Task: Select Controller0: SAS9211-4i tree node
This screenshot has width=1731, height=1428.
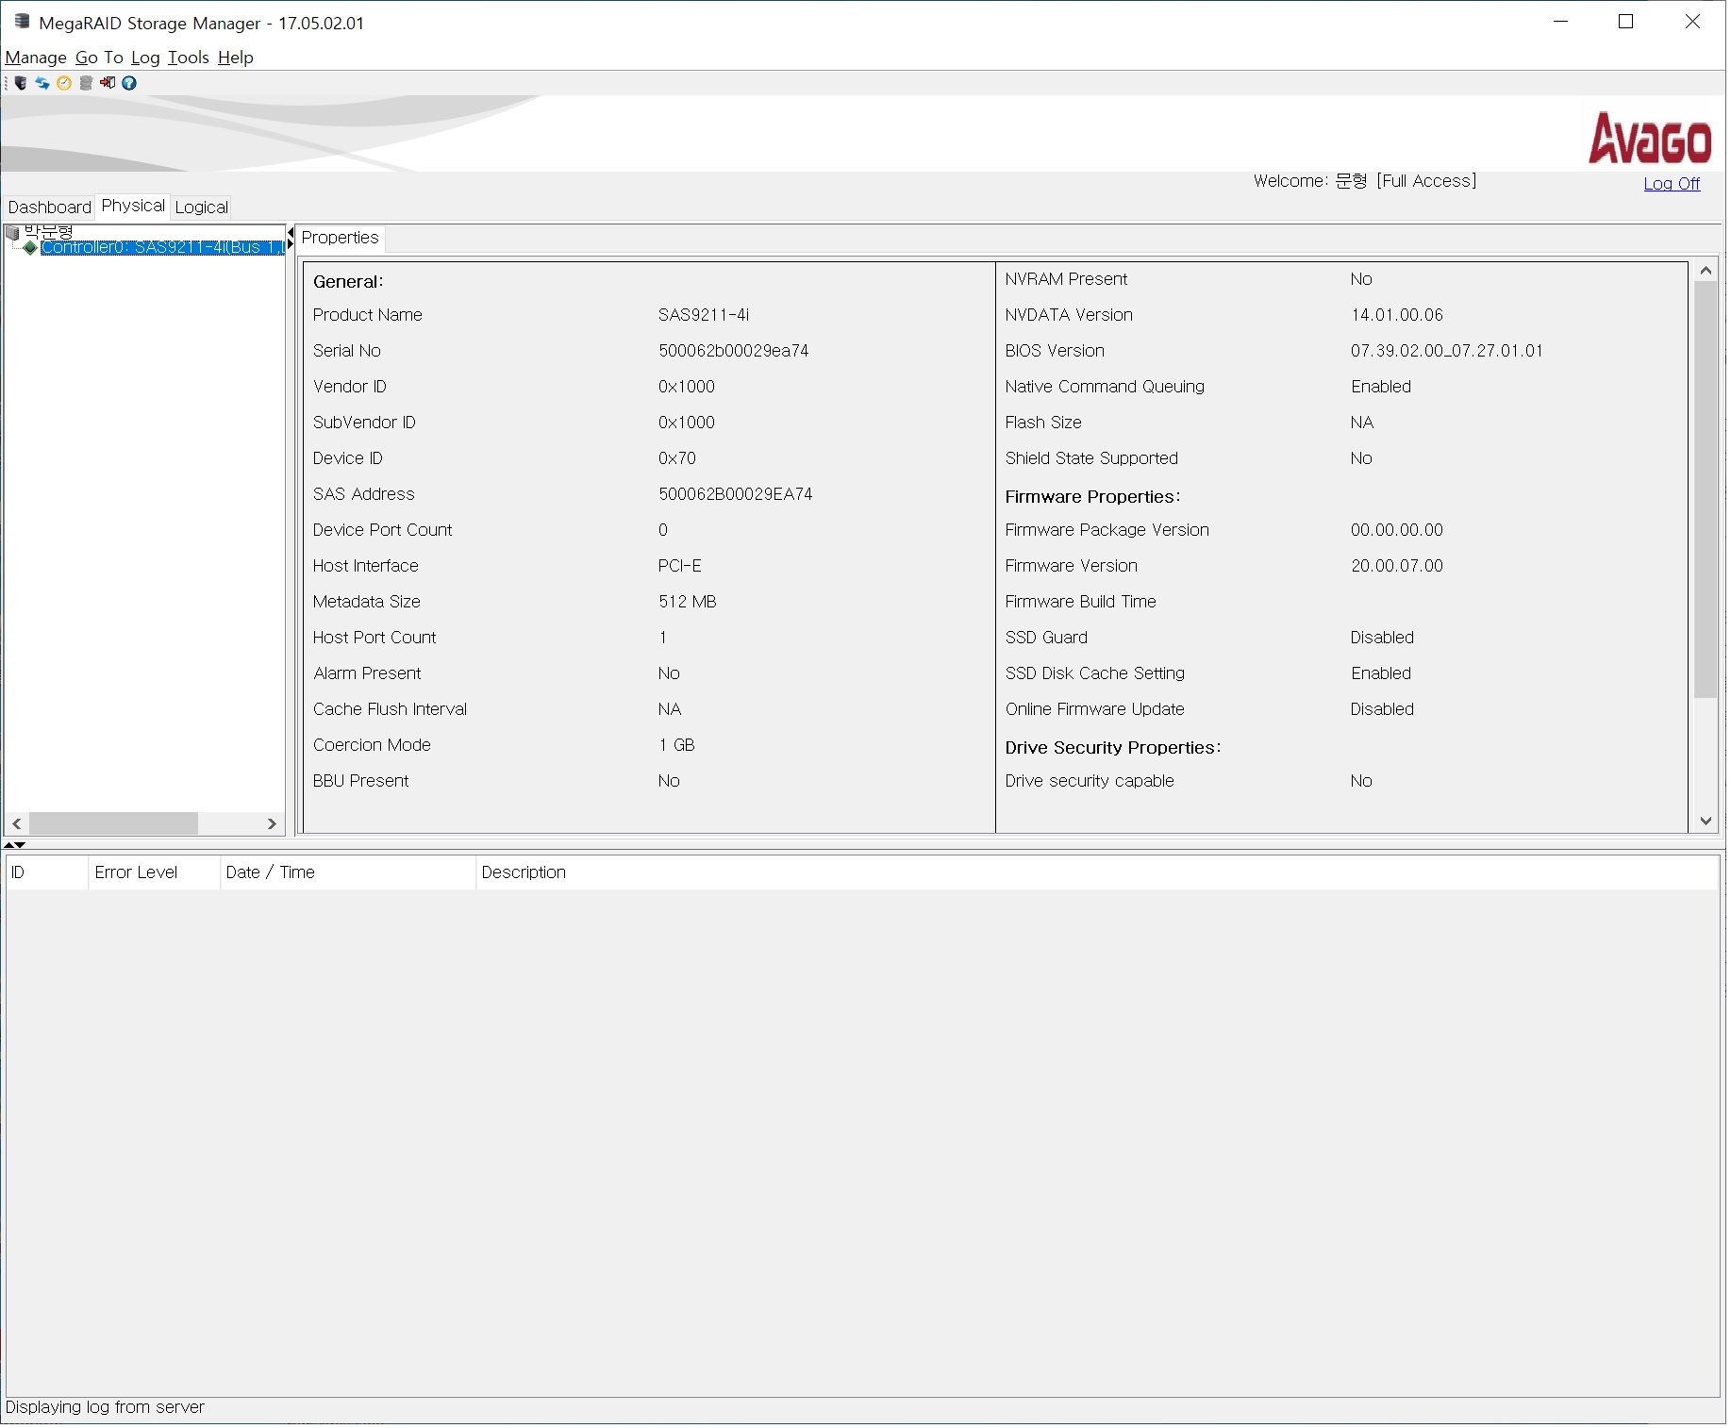Action: (x=162, y=247)
